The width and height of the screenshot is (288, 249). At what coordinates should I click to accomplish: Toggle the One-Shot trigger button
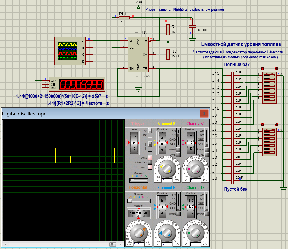coord(150,162)
